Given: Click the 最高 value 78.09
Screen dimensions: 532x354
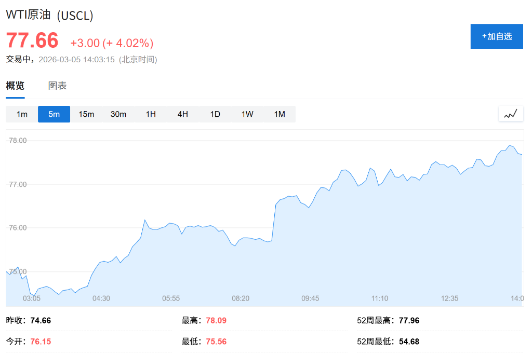Looking at the screenshot, I should [216, 321].
